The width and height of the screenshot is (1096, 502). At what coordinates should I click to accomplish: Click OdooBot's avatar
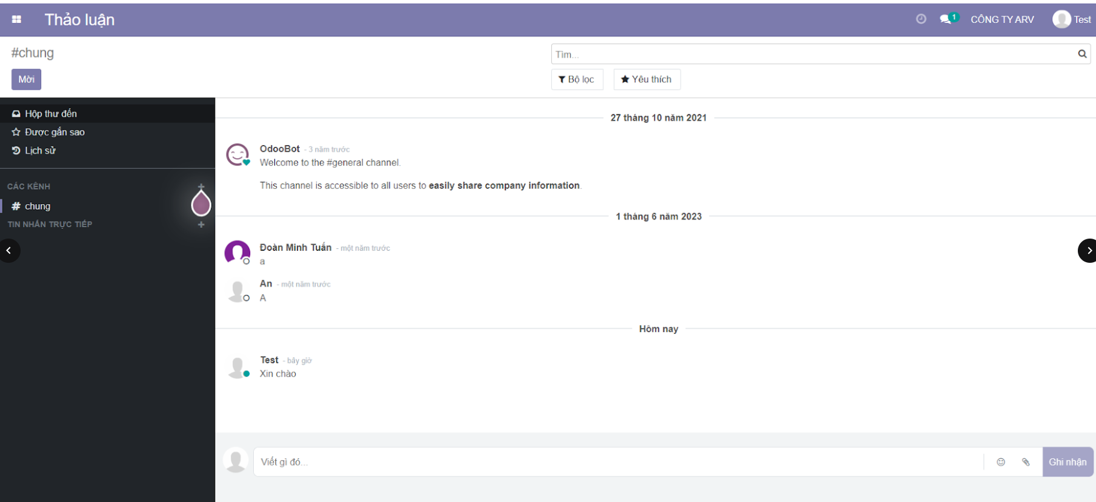click(237, 154)
